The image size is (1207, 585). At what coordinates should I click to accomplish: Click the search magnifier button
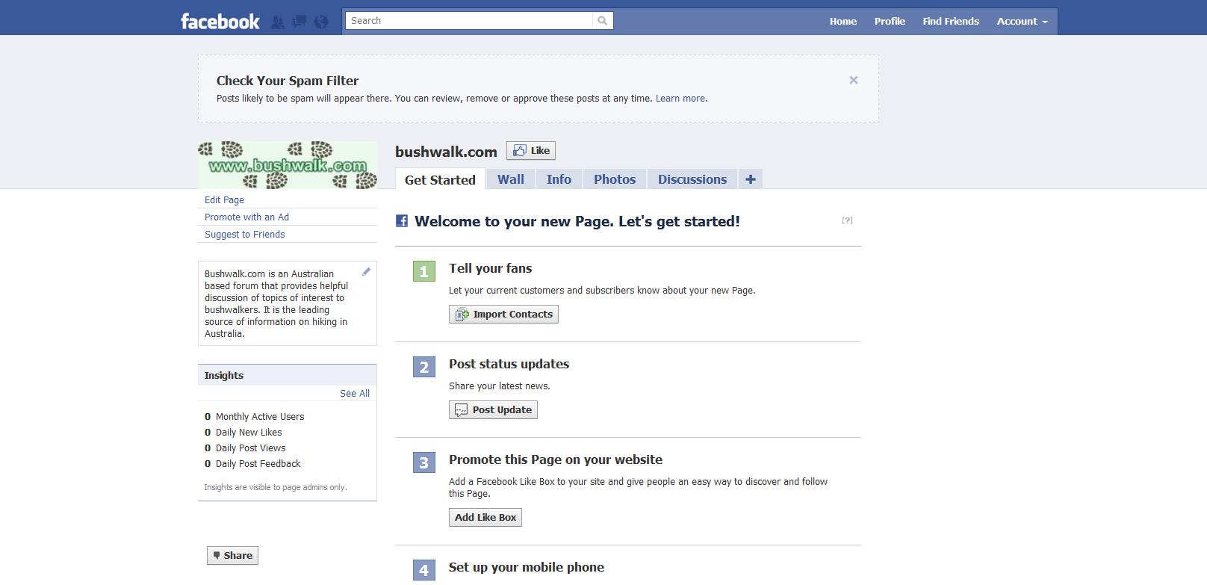tap(603, 21)
